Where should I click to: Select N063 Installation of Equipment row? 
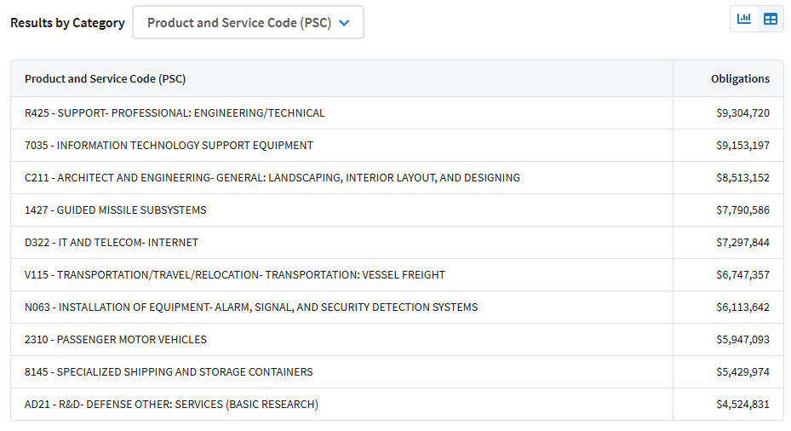(397, 307)
